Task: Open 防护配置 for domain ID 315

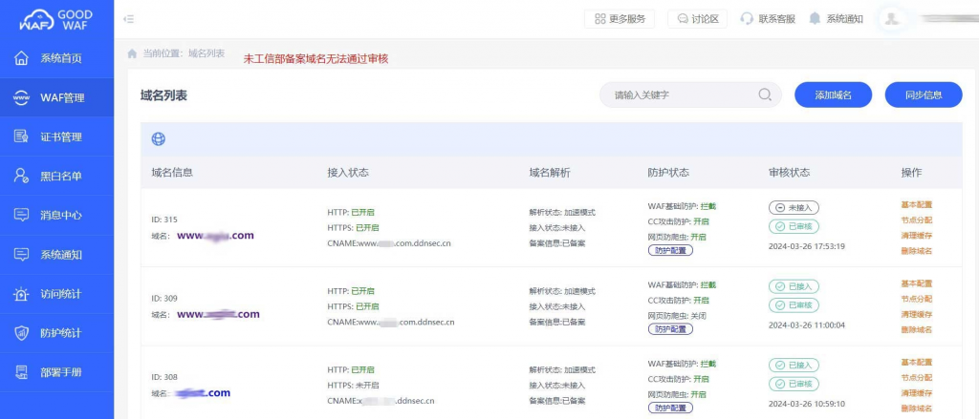Action: (x=670, y=250)
